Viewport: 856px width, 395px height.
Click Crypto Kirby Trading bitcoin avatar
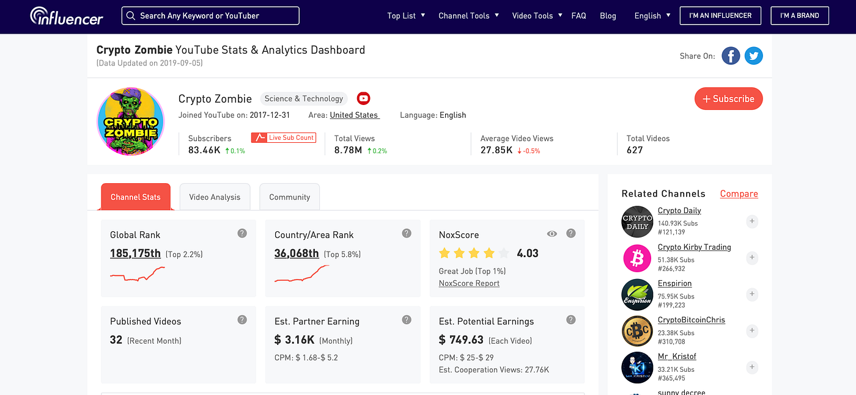(637, 258)
